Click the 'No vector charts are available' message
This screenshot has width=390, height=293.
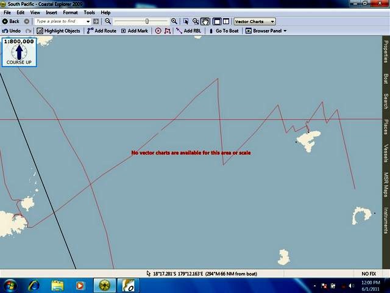tap(191, 153)
